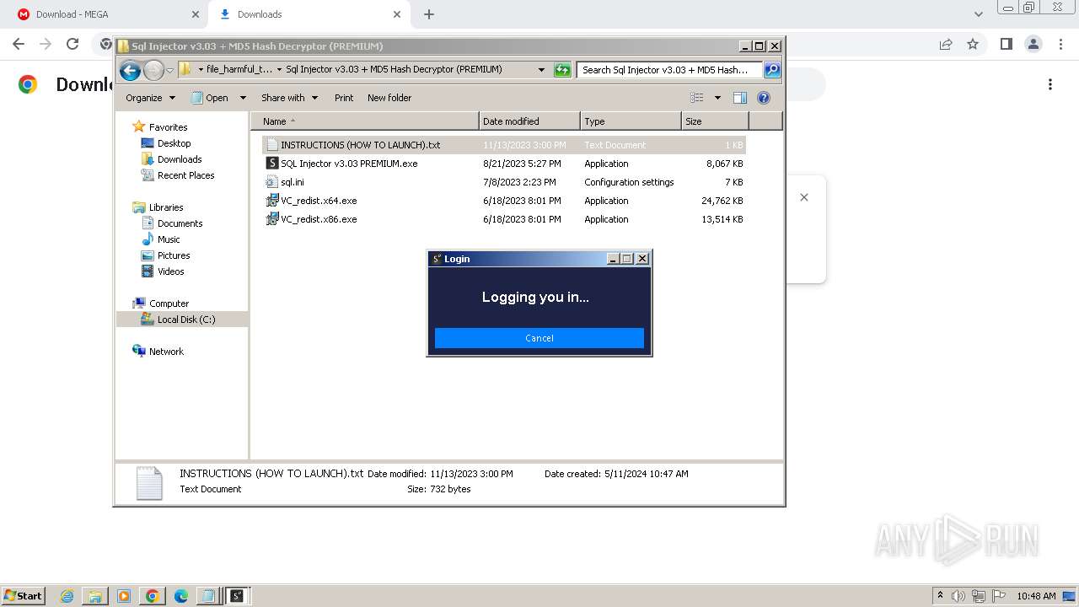Select Computer in navigation pane

169,303
